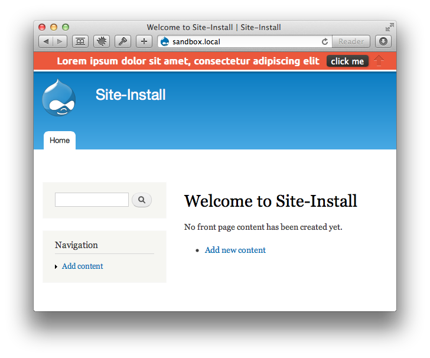Viewport: 430px width, 358px height.
Task: Show downloads with the download arrow icon
Action: (383, 42)
